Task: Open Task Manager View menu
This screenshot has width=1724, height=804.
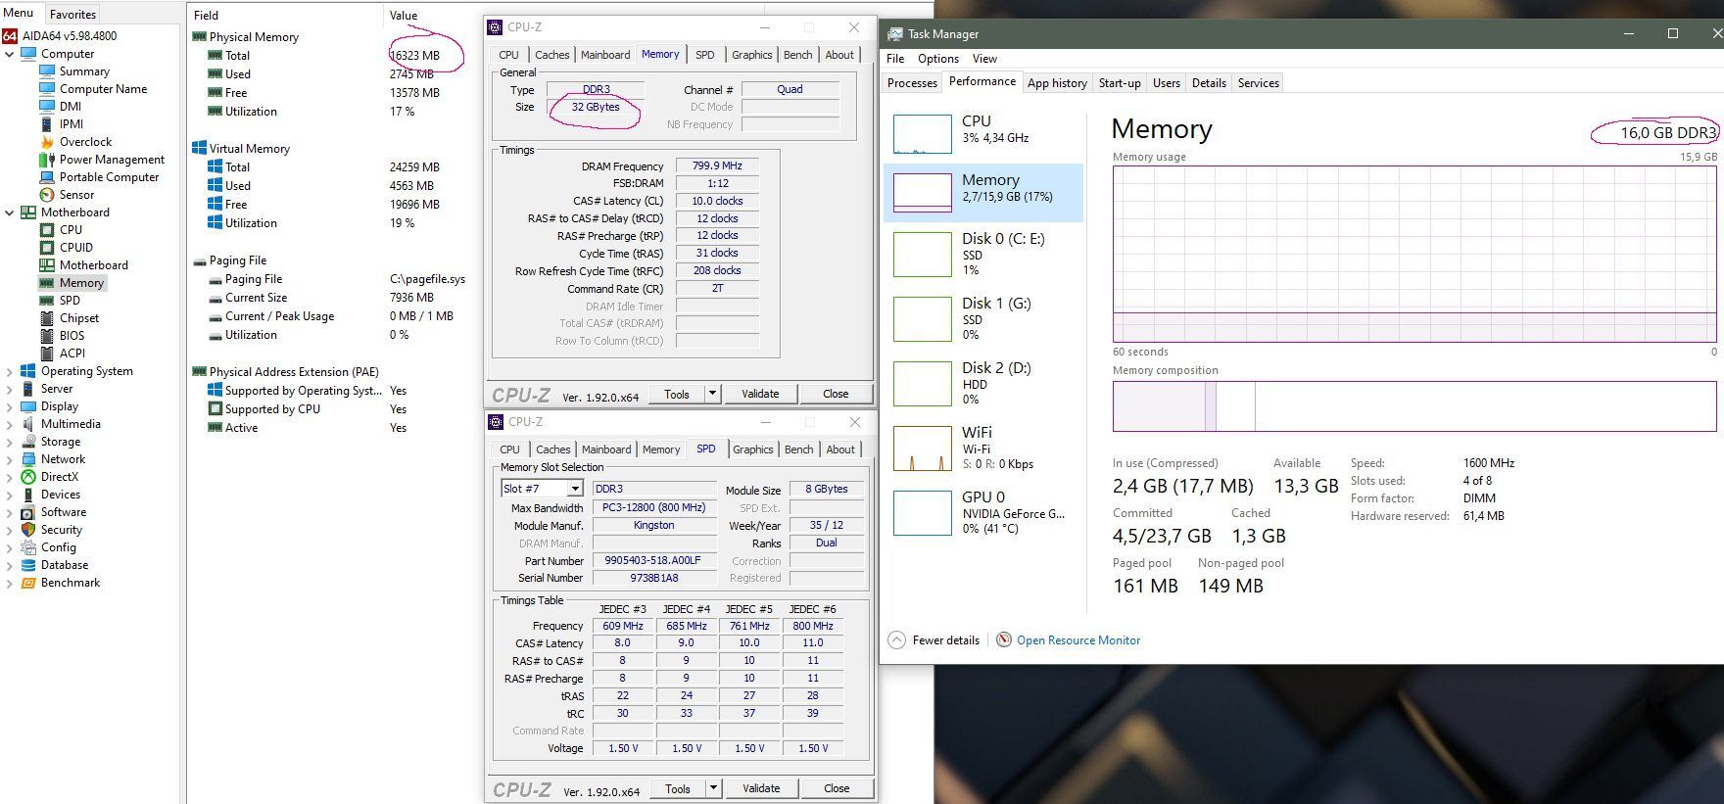Action: pyautogui.click(x=984, y=59)
